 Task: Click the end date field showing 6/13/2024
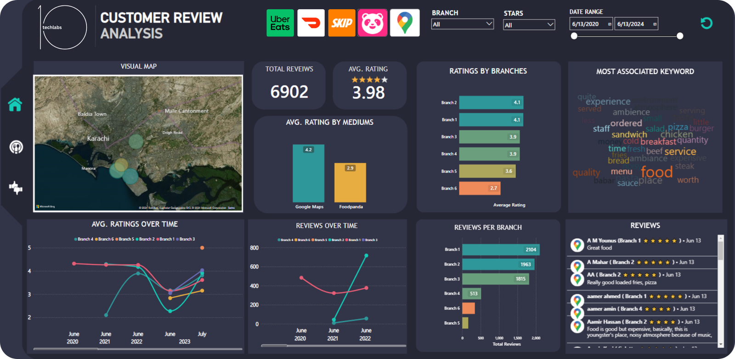point(633,24)
